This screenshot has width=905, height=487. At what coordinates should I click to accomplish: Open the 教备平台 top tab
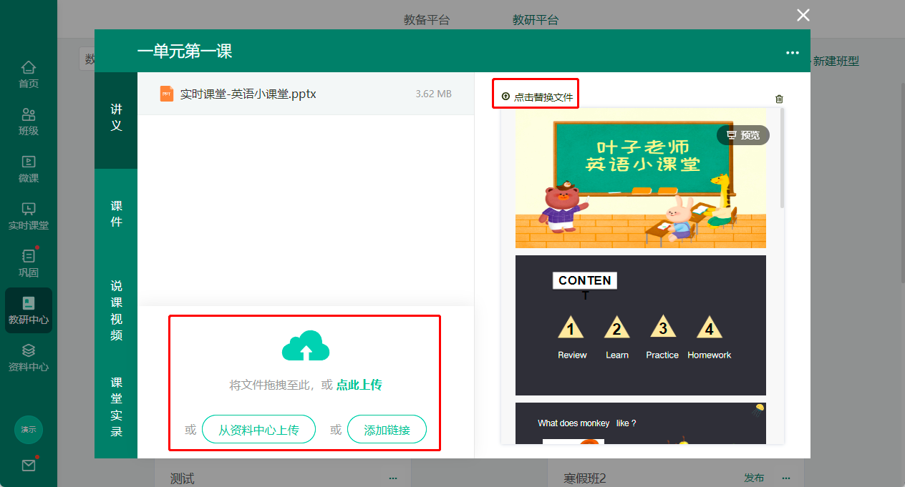coord(427,20)
